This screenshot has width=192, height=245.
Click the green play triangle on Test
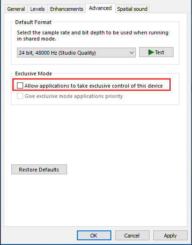pos(151,52)
